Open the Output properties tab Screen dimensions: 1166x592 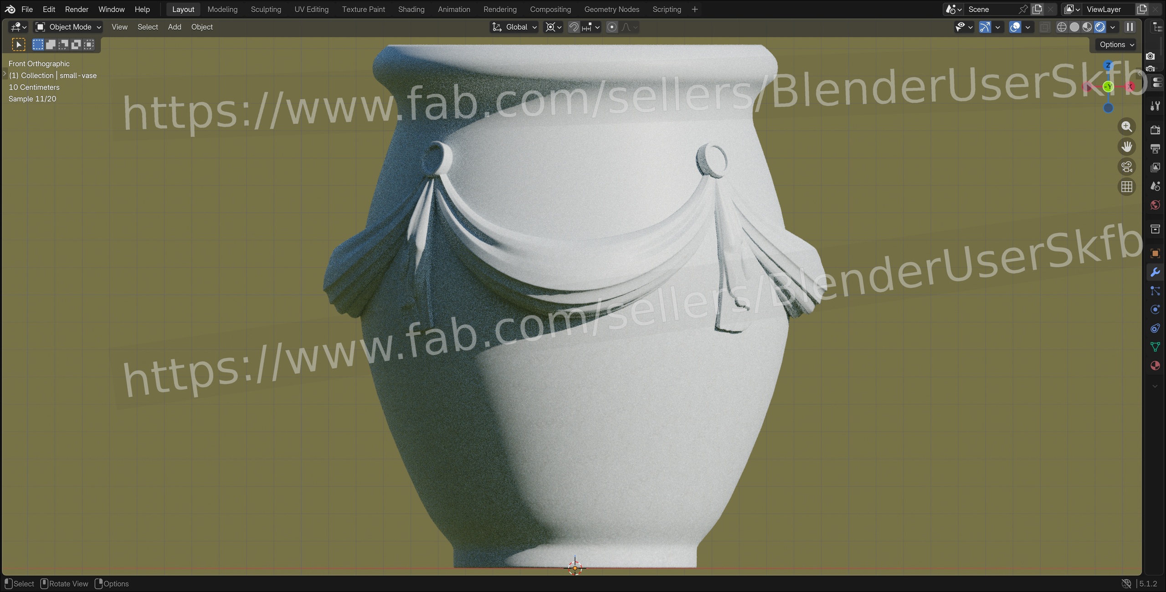point(1155,148)
